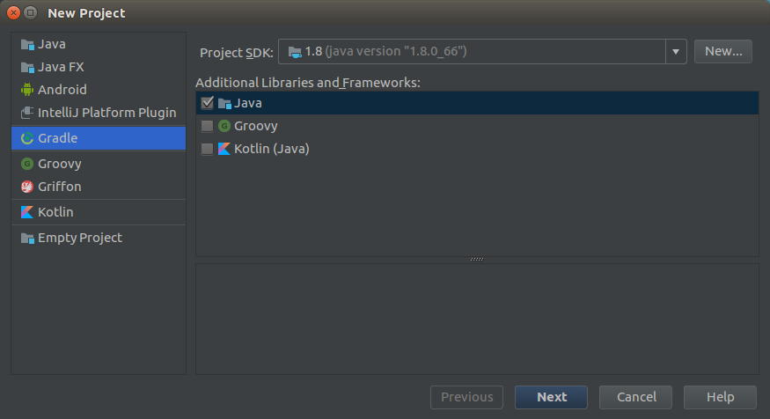Viewport: 770px width, 419px height.
Task: Select the Groovy icon in sidebar
Action: [x=27, y=164]
